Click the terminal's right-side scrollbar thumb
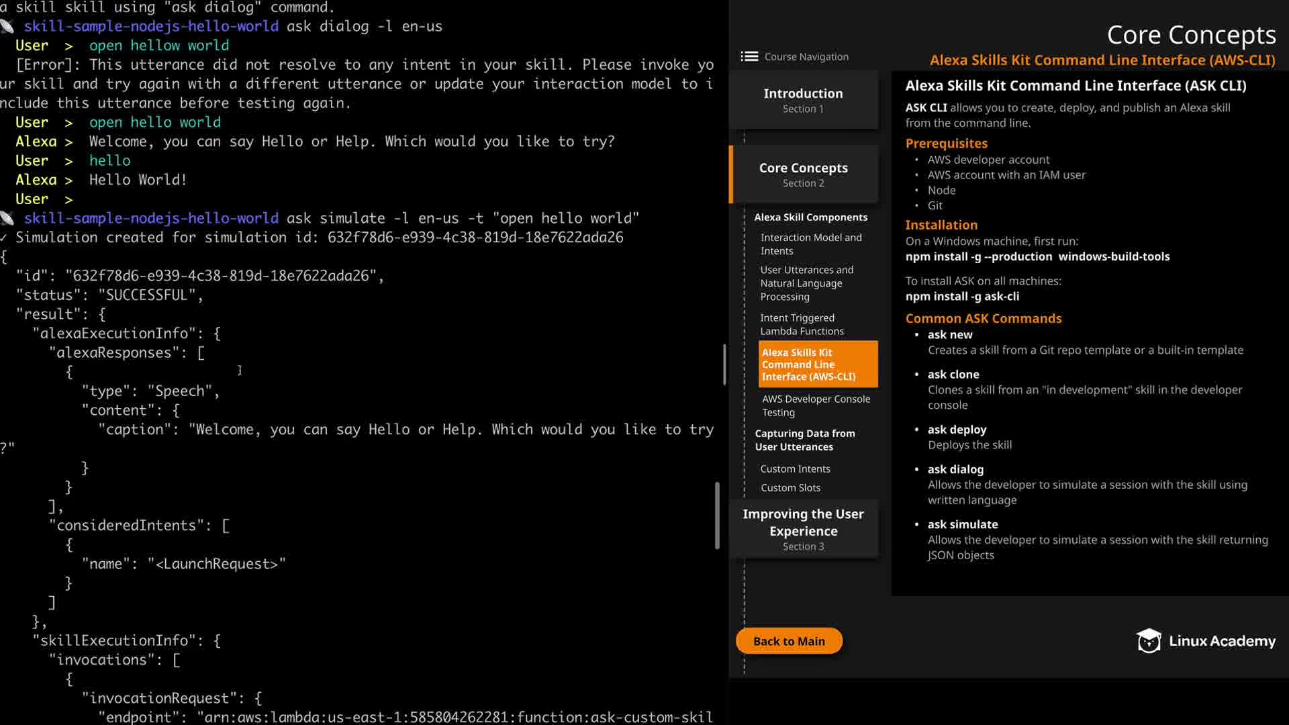Image resolution: width=1289 pixels, height=725 pixels. 717,516
